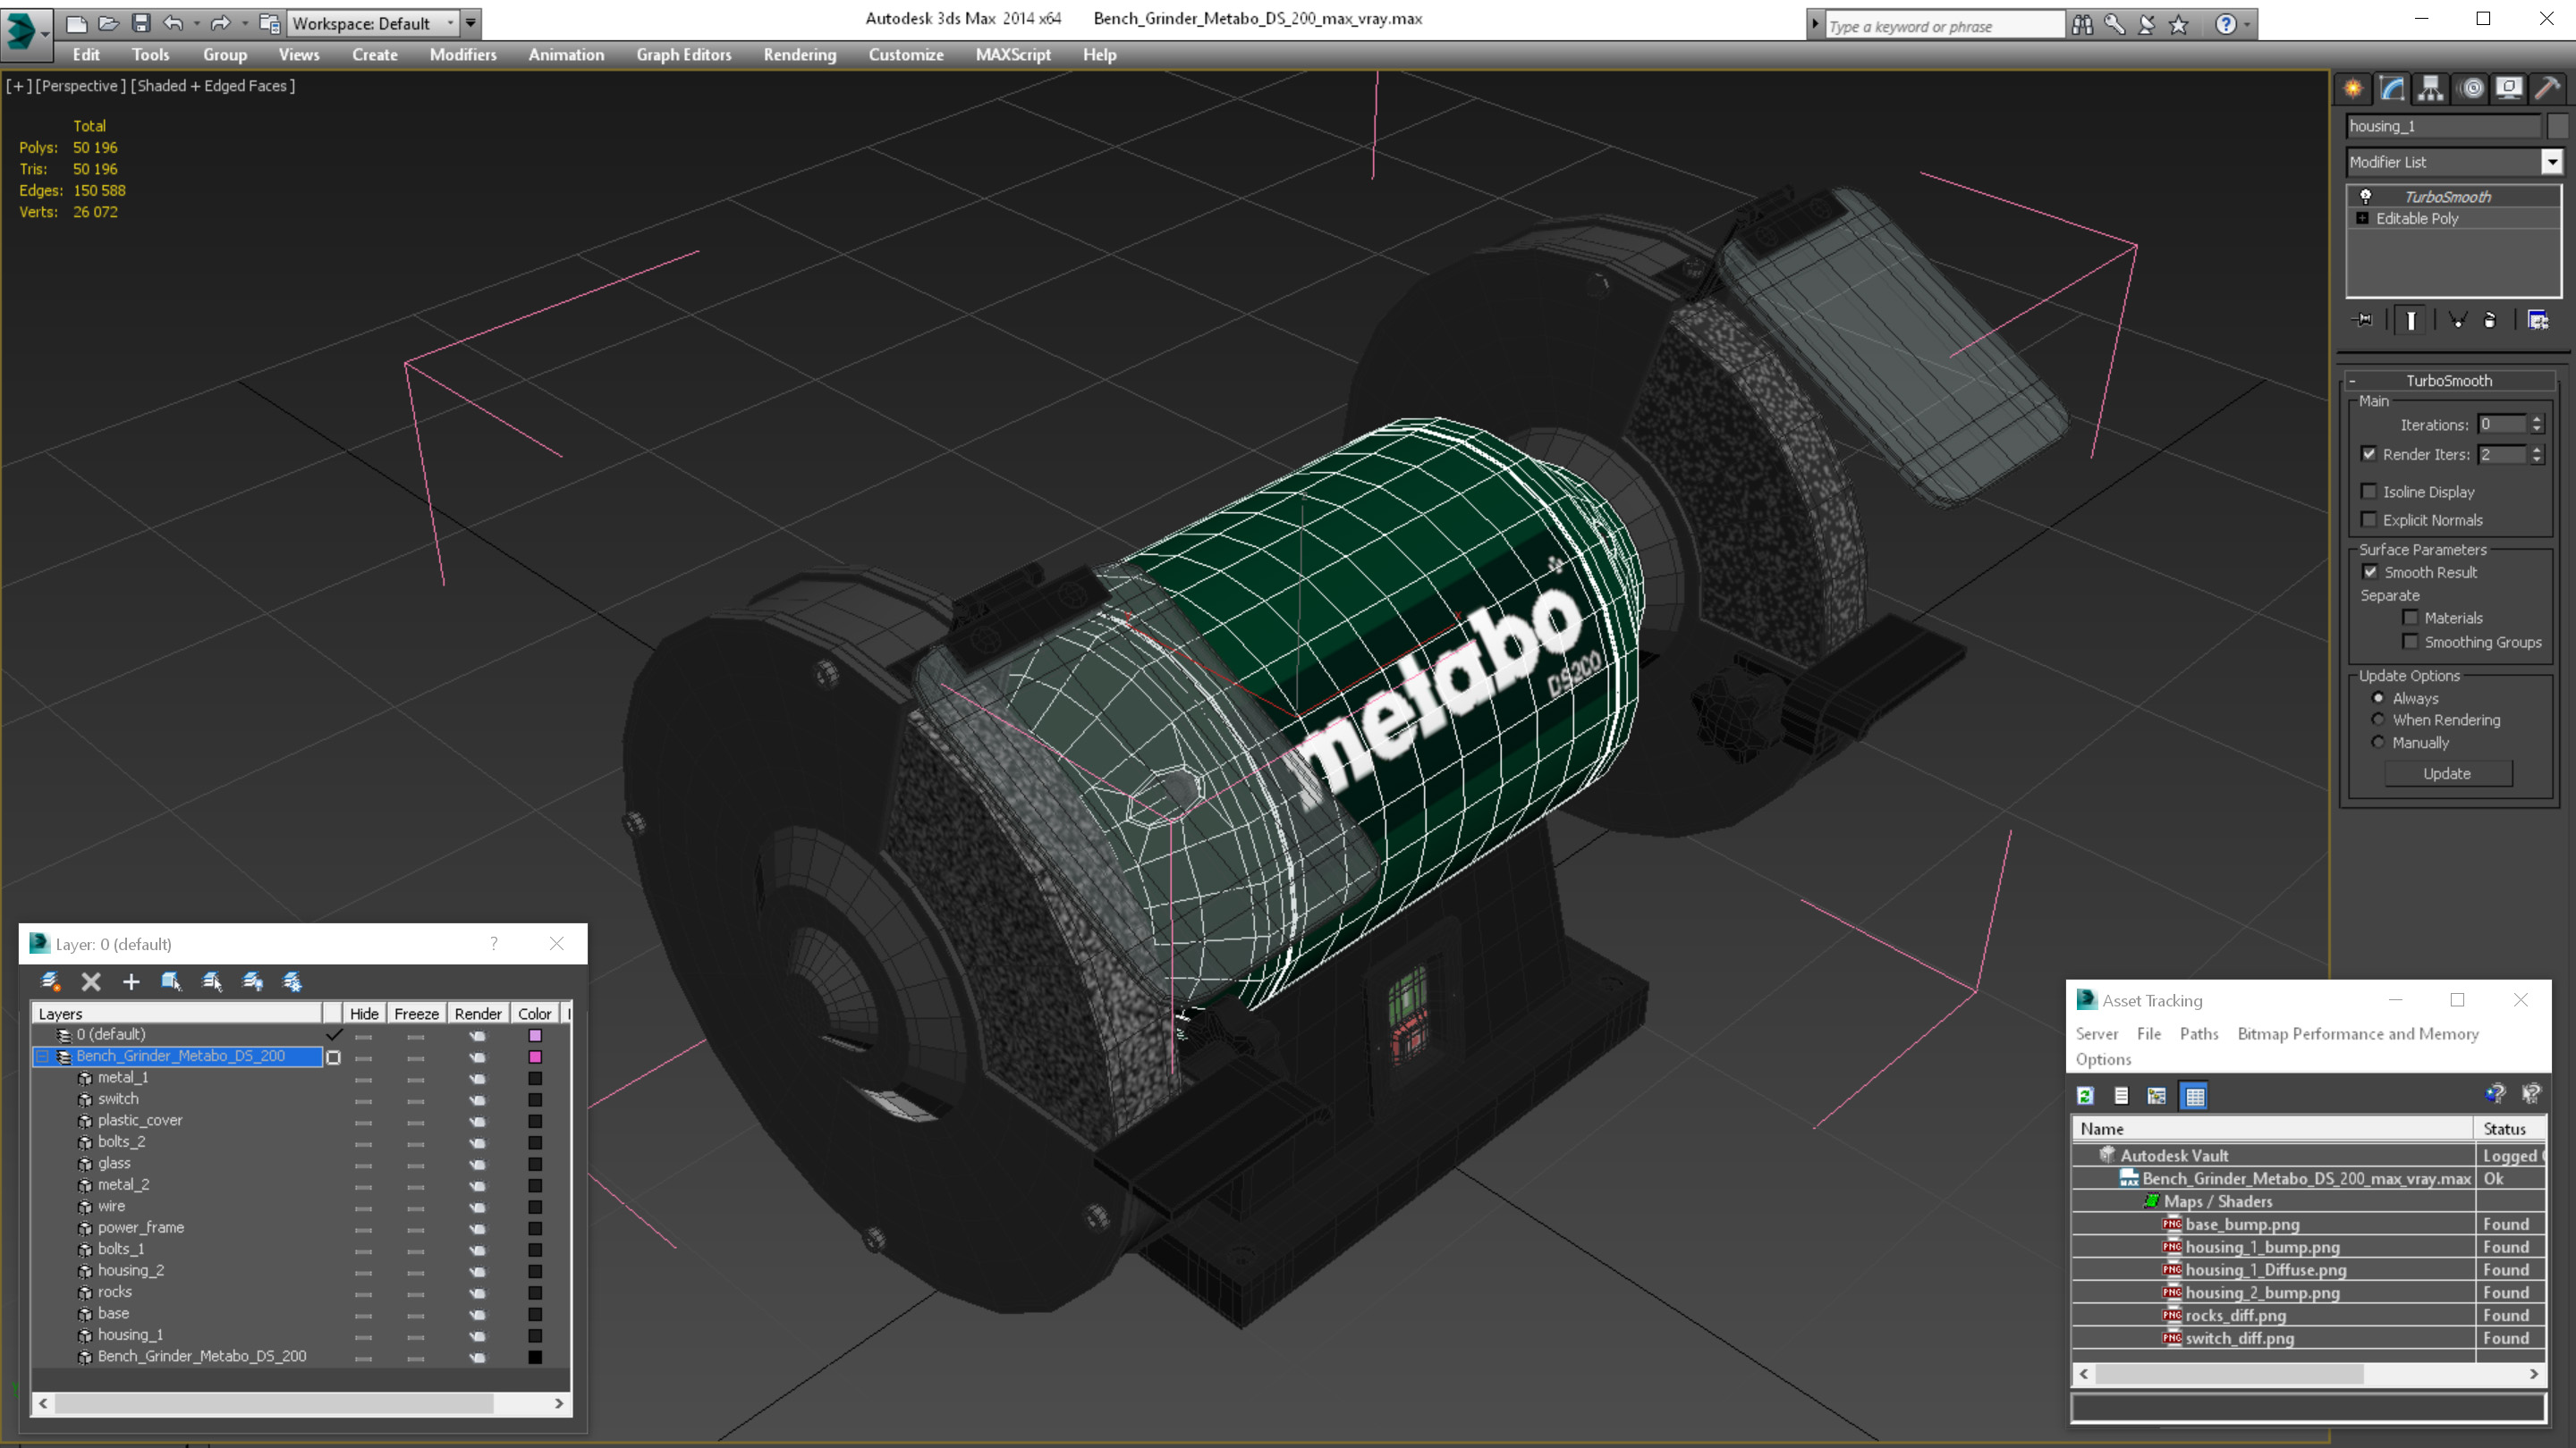Click the Update button
2576x1448 pixels.
(2446, 773)
